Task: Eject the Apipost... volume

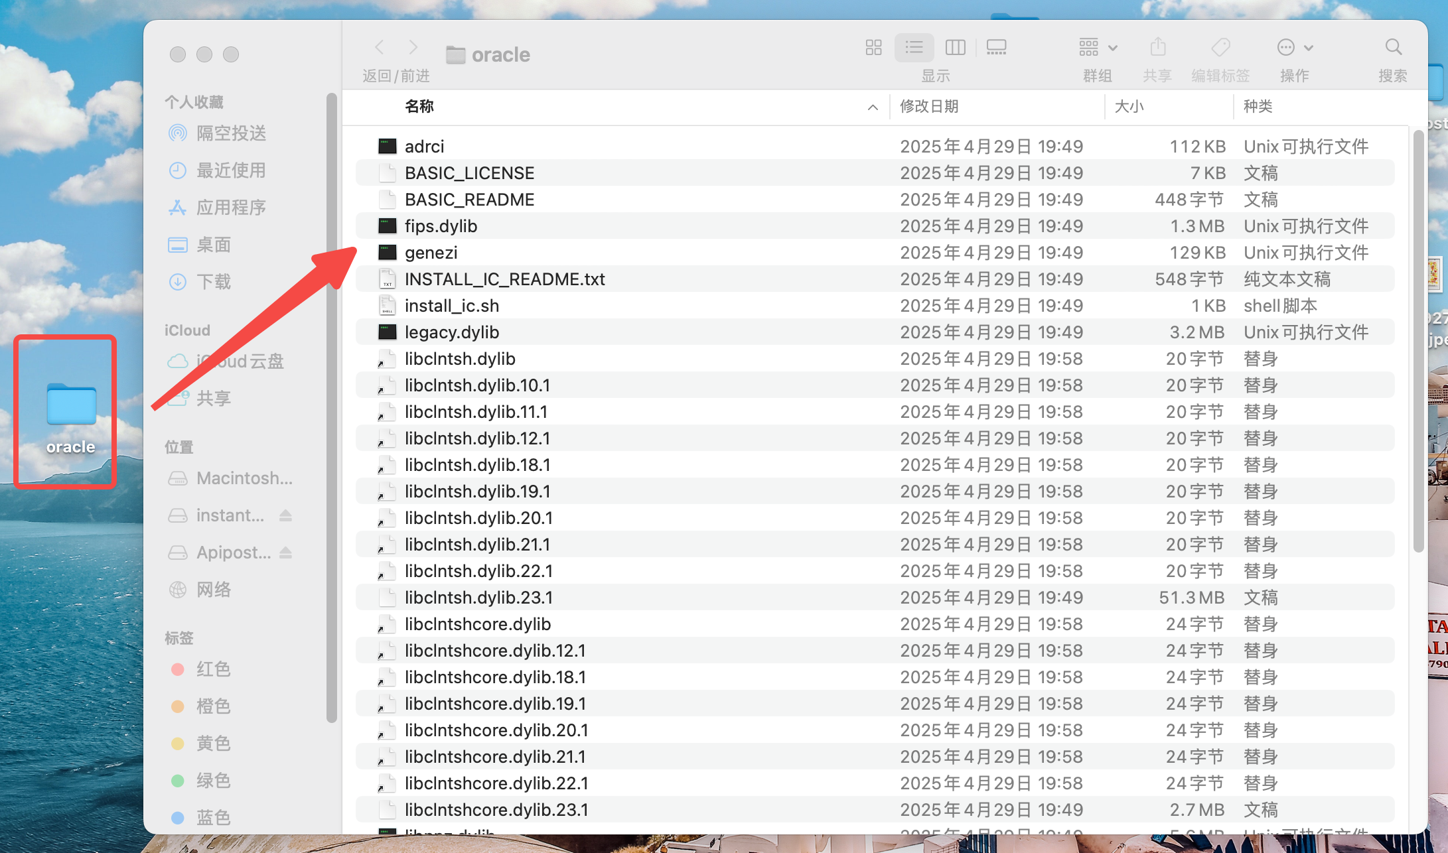Action: coord(286,553)
